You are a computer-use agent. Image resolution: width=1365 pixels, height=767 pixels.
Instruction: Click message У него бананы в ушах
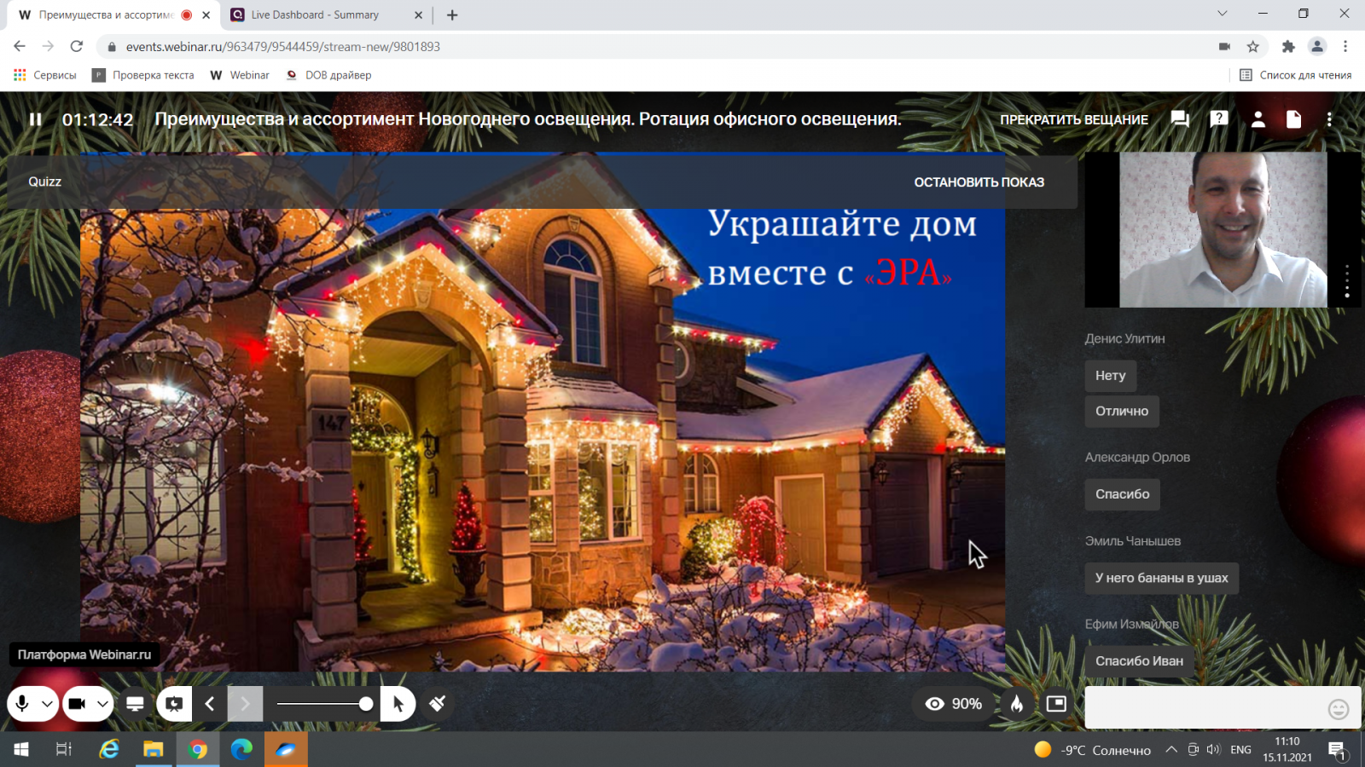coord(1162,578)
